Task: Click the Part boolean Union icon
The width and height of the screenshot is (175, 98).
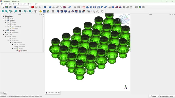Action: tap(57, 7)
